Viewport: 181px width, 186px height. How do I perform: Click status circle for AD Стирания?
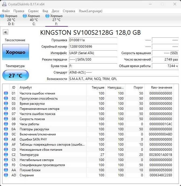pos(6,175)
